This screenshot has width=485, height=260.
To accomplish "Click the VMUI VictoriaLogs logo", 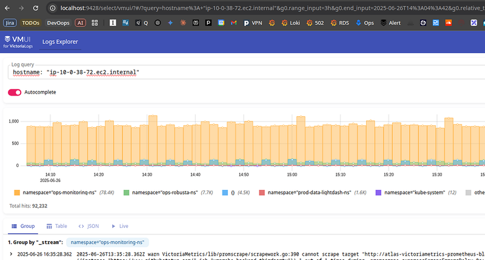I will 18,42.
